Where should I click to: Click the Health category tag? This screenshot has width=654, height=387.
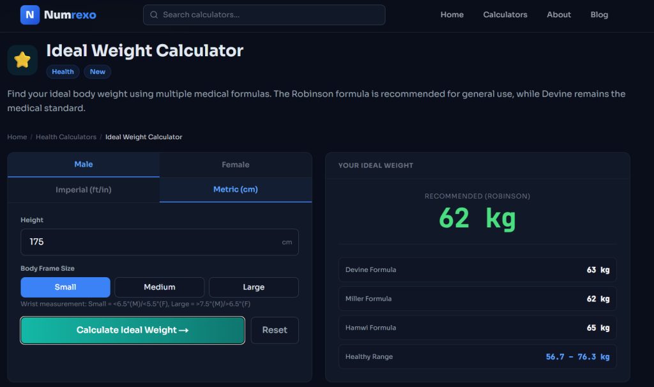(63, 72)
